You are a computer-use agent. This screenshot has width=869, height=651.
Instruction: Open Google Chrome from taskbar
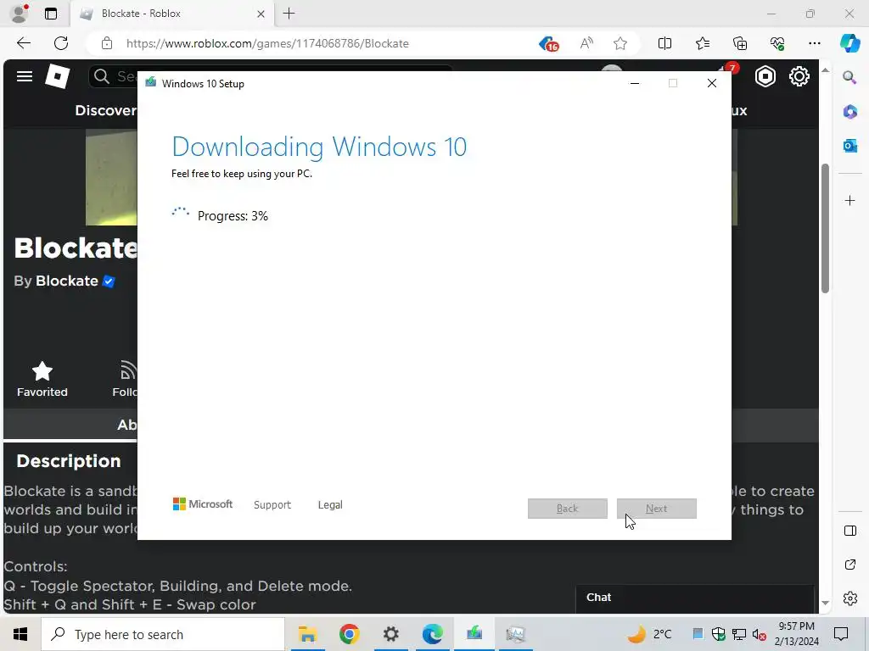click(349, 634)
